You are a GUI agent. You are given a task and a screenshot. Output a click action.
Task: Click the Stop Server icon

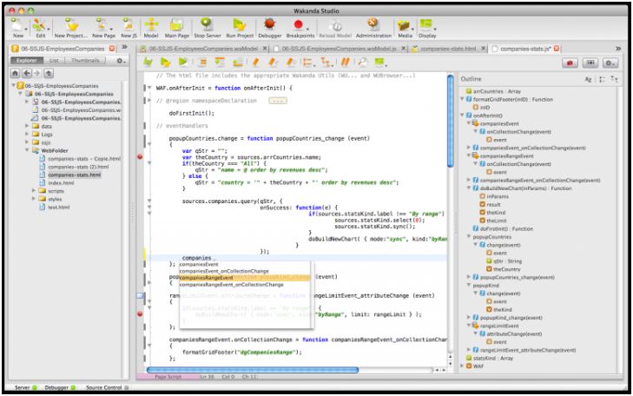pos(207,24)
